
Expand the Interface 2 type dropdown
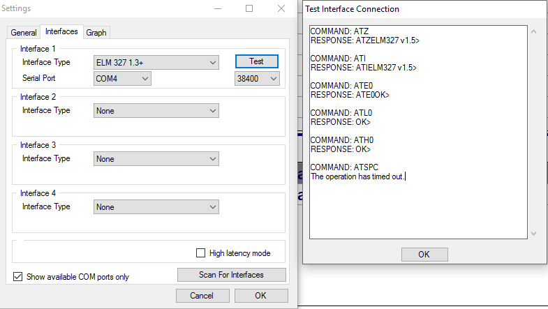[x=156, y=111]
